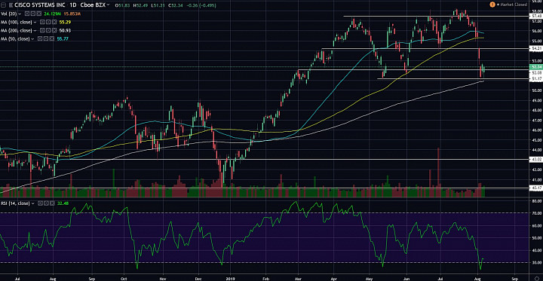Click the 1D interval label in title
Image resolution: width=543 pixels, height=281 pixels.
coord(72,5)
